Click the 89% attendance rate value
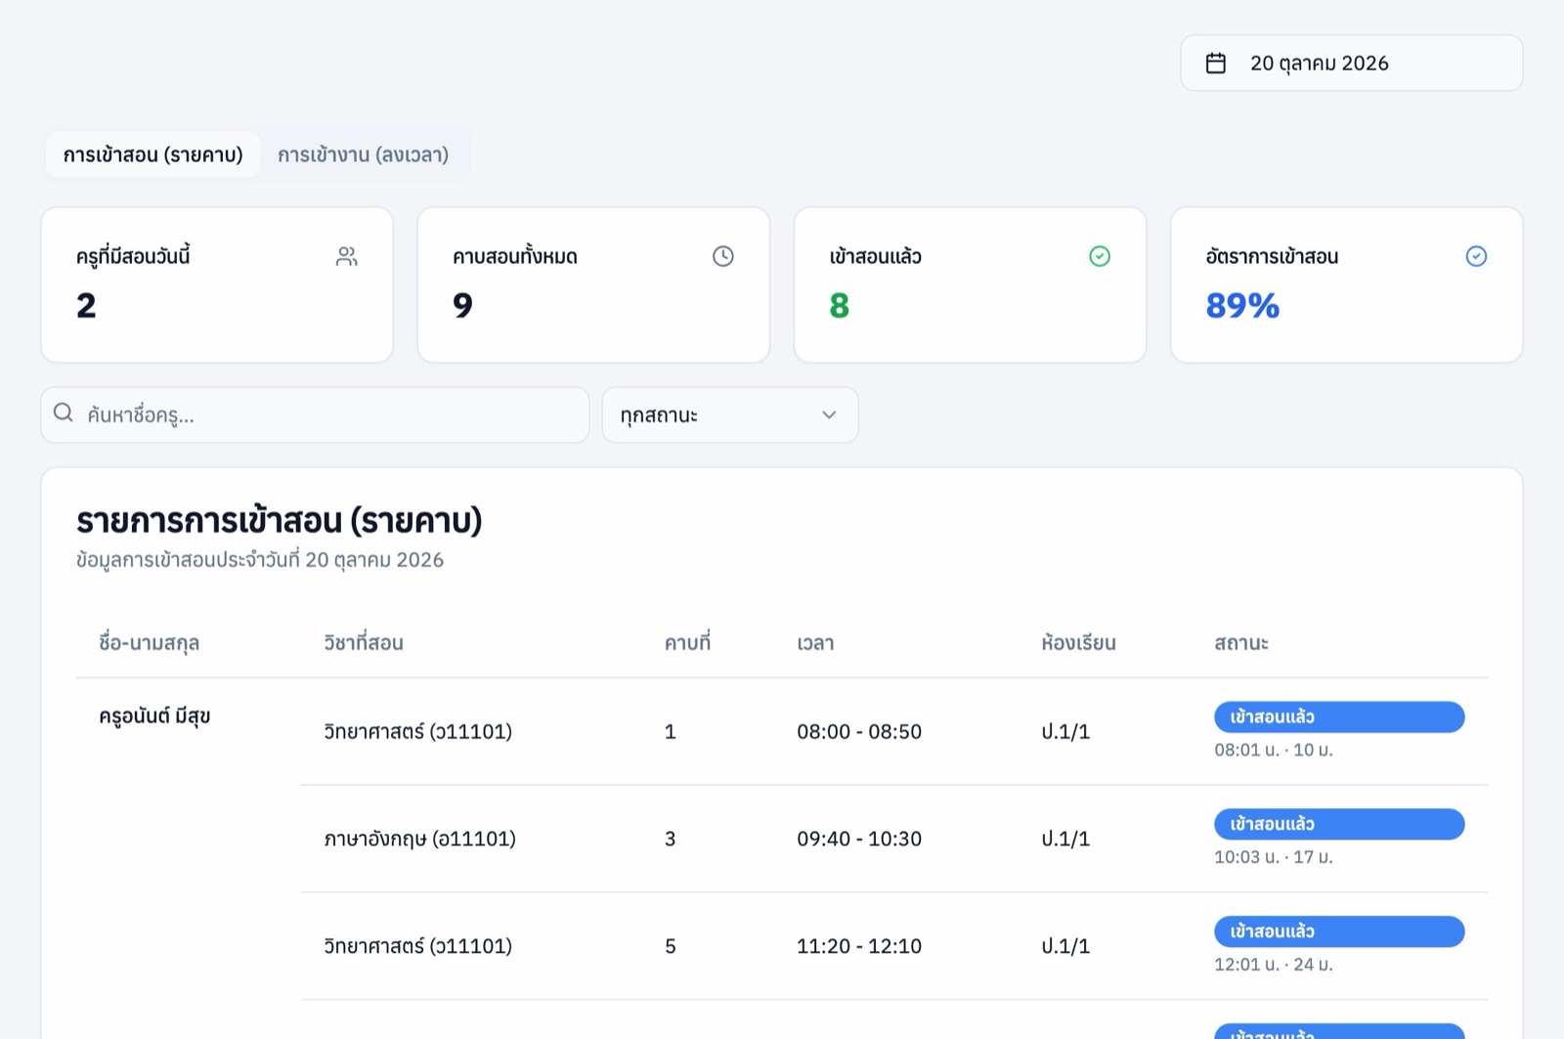Image resolution: width=1564 pixels, height=1039 pixels. tap(1242, 306)
